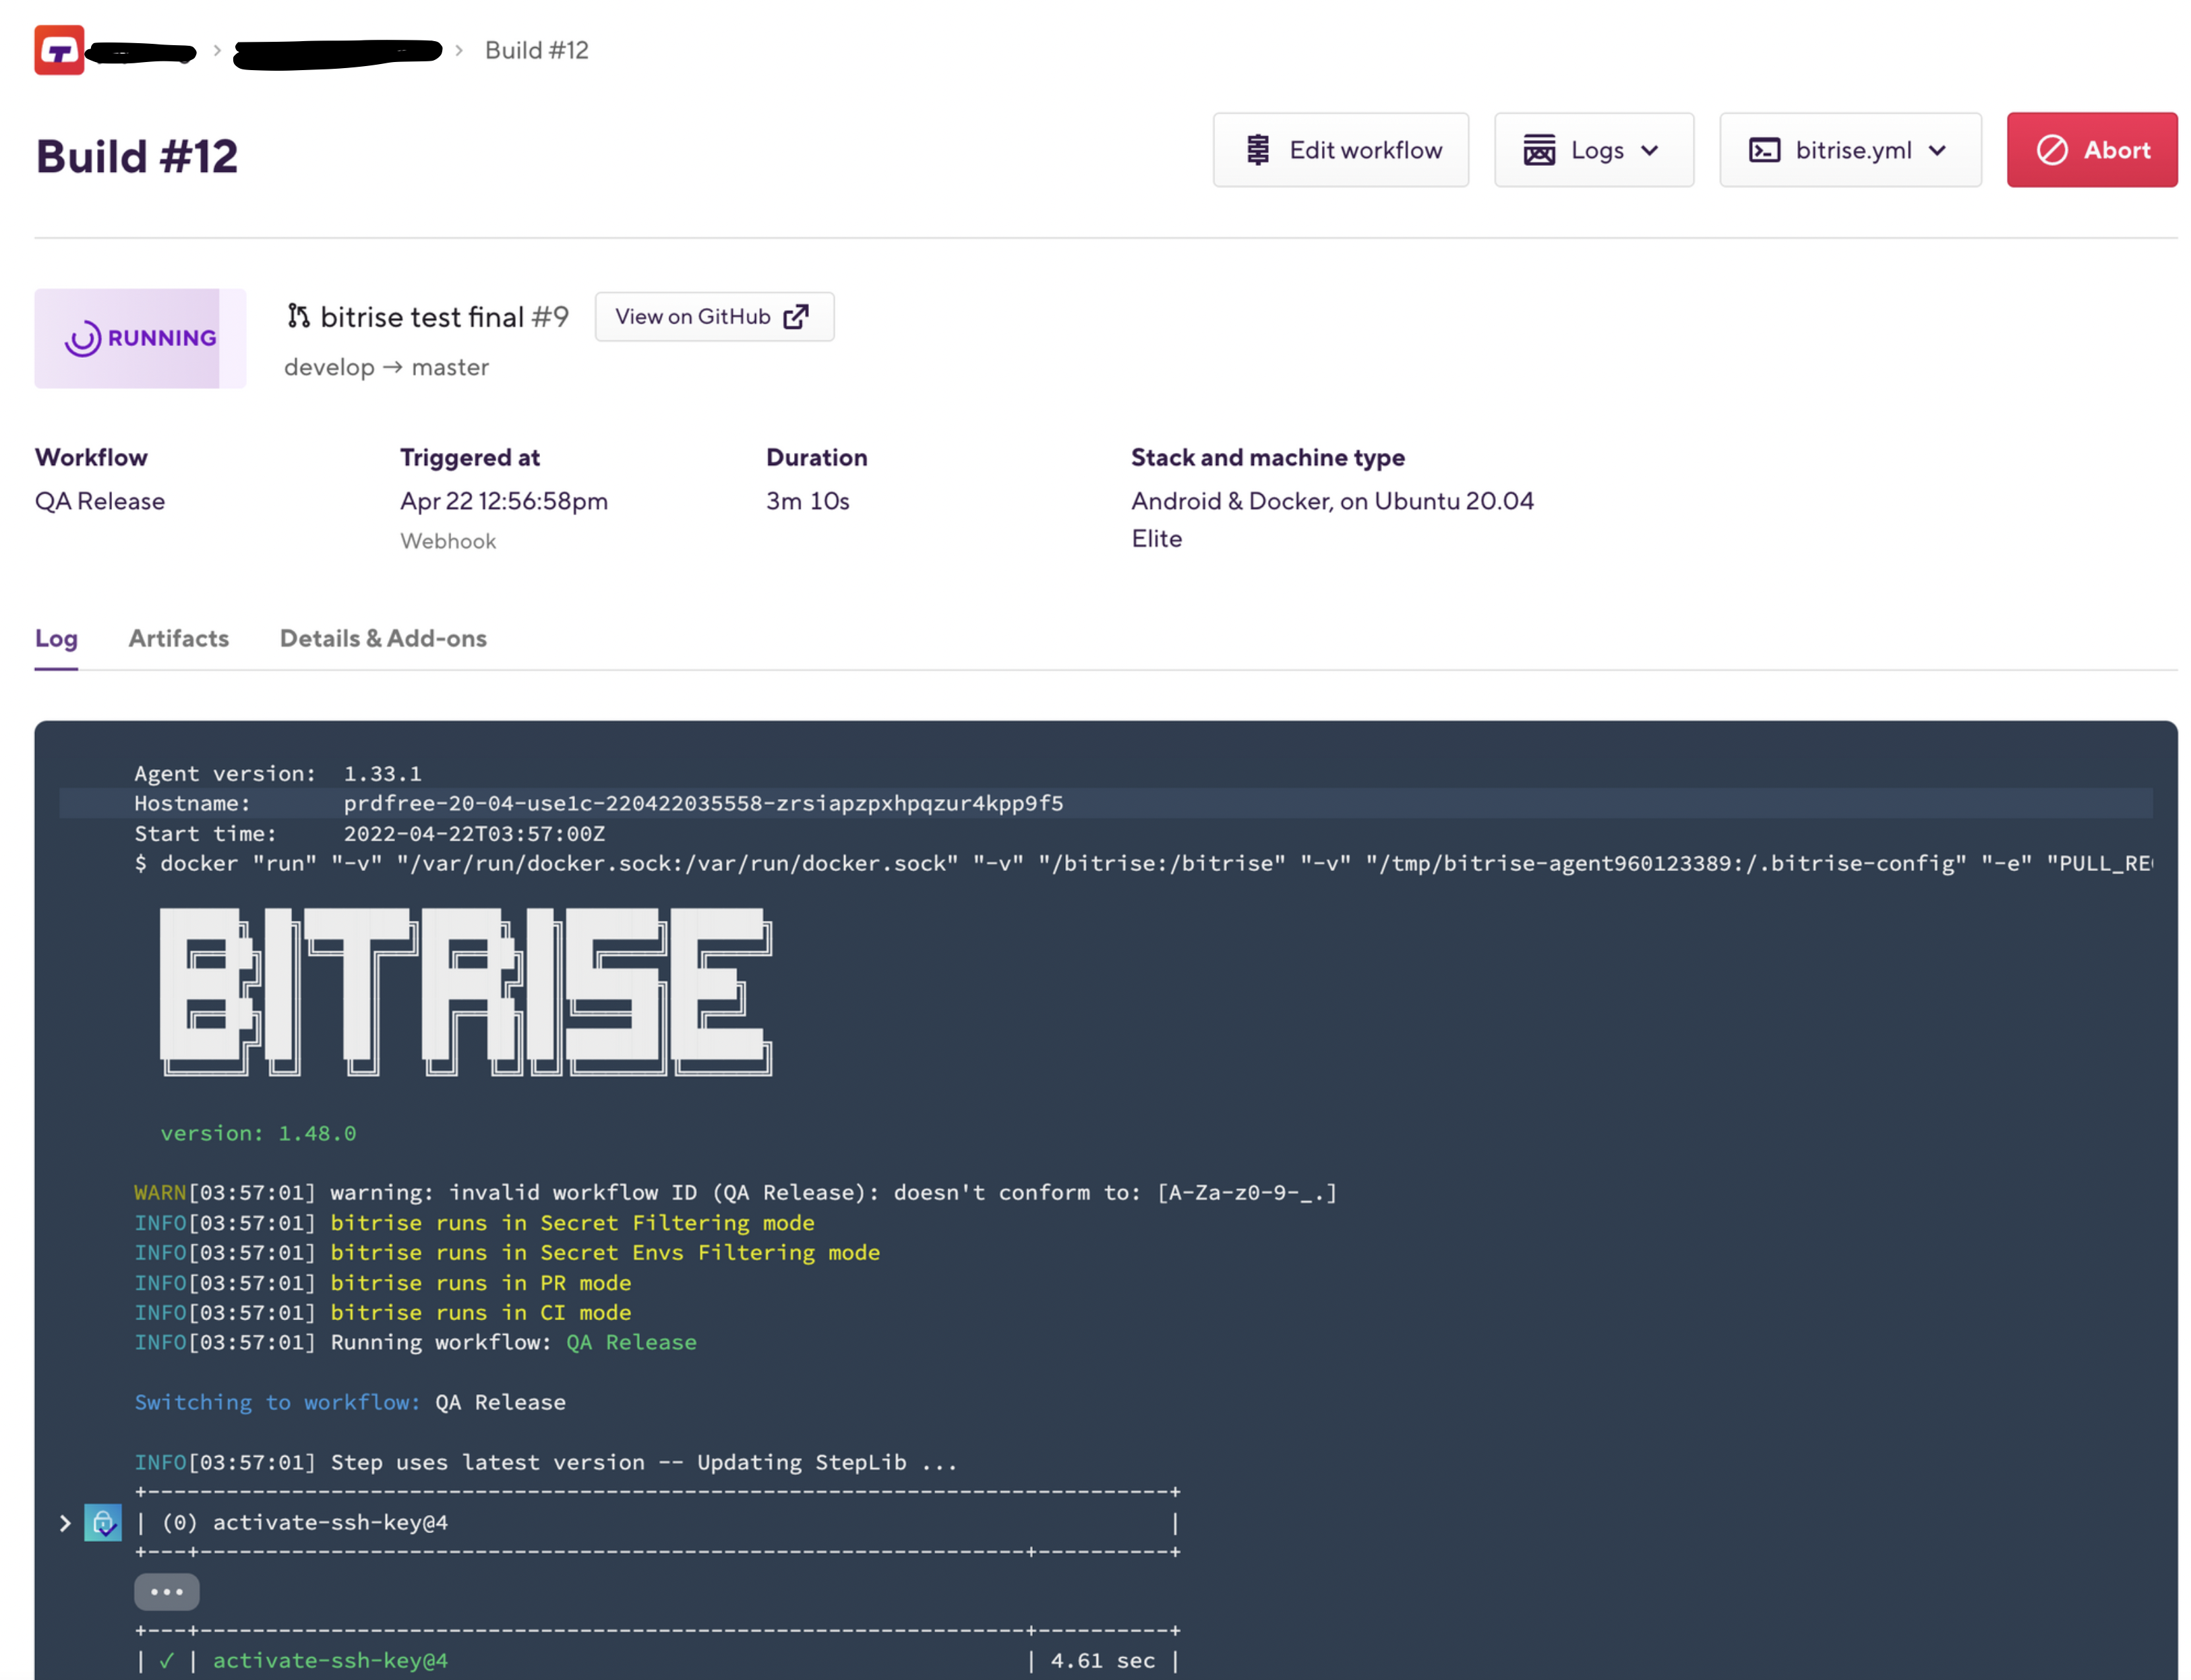
Task: Select the Log tab
Action: (x=56, y=638)
